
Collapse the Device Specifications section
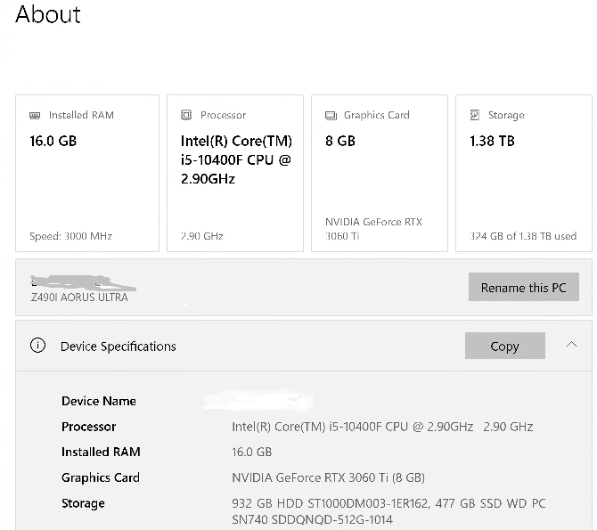[x=571, y=345]
